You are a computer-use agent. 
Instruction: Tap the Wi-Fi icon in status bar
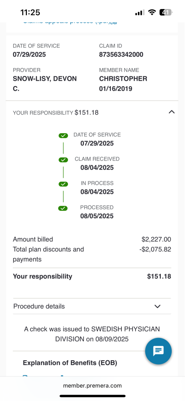(x=152, y=12)
